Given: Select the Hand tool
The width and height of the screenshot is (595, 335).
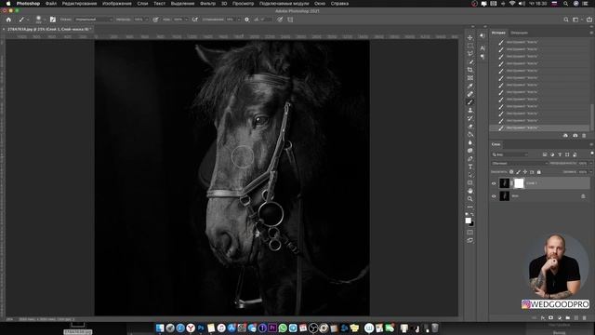Looking at the screenshot, I should (470, 191).
